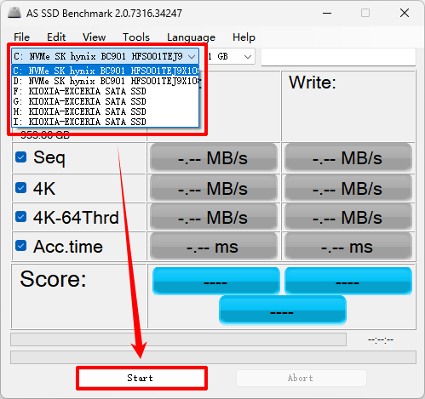The height and width of the screenshot is (399, 425).
Task: Open the View menu
Action: (94, 37)
